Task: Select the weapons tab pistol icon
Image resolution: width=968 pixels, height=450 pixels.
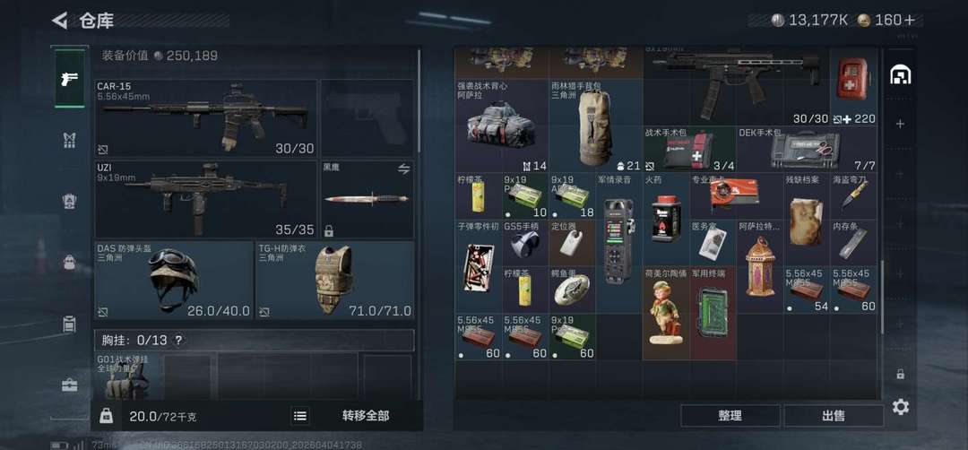Action: tap(70, 78)
